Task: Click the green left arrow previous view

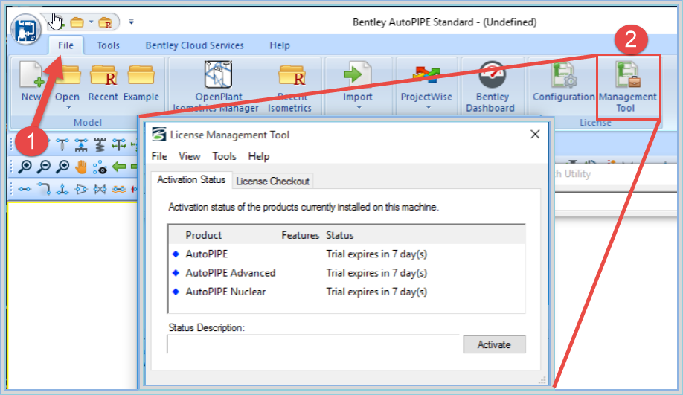Action: (x=119, y=167)
